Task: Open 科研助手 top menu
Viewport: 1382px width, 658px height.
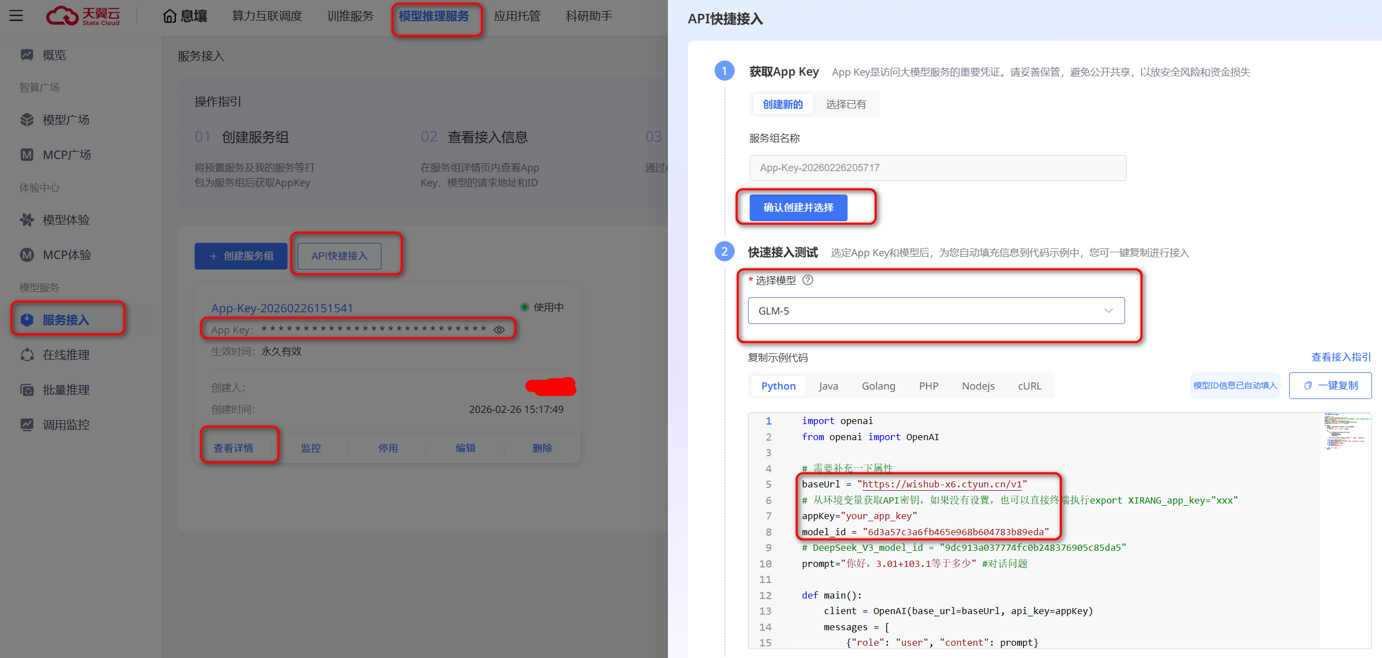Action: (x=589, y=16)
